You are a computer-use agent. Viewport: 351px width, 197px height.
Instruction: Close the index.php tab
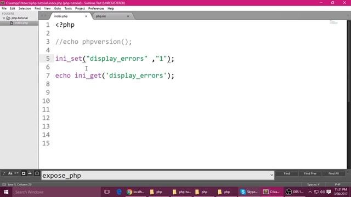pos(86,16)
